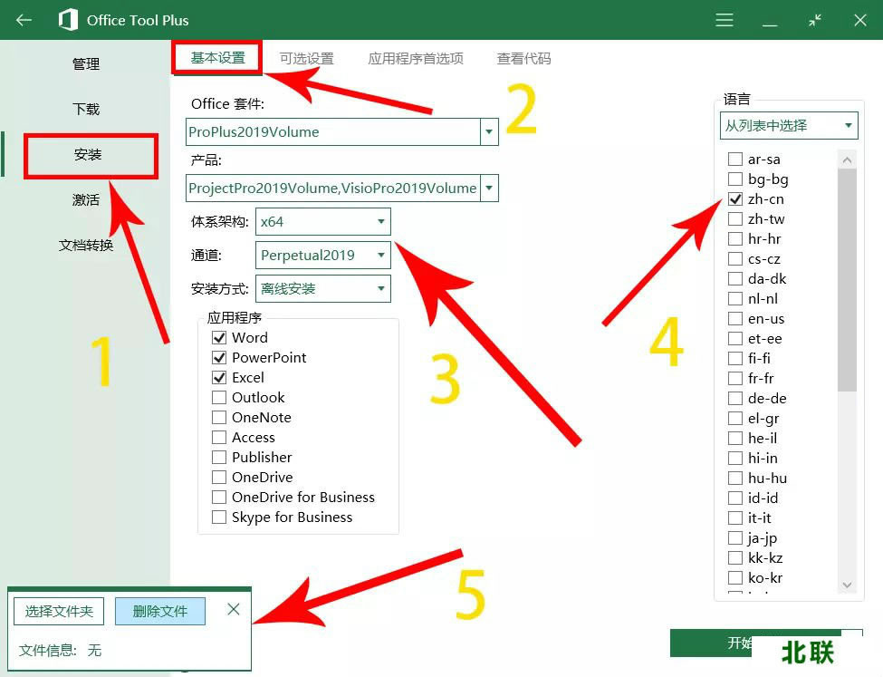Uncheck the Word application checkbox
This screenshot has height=677, width=883.
(x=219, y=338)
